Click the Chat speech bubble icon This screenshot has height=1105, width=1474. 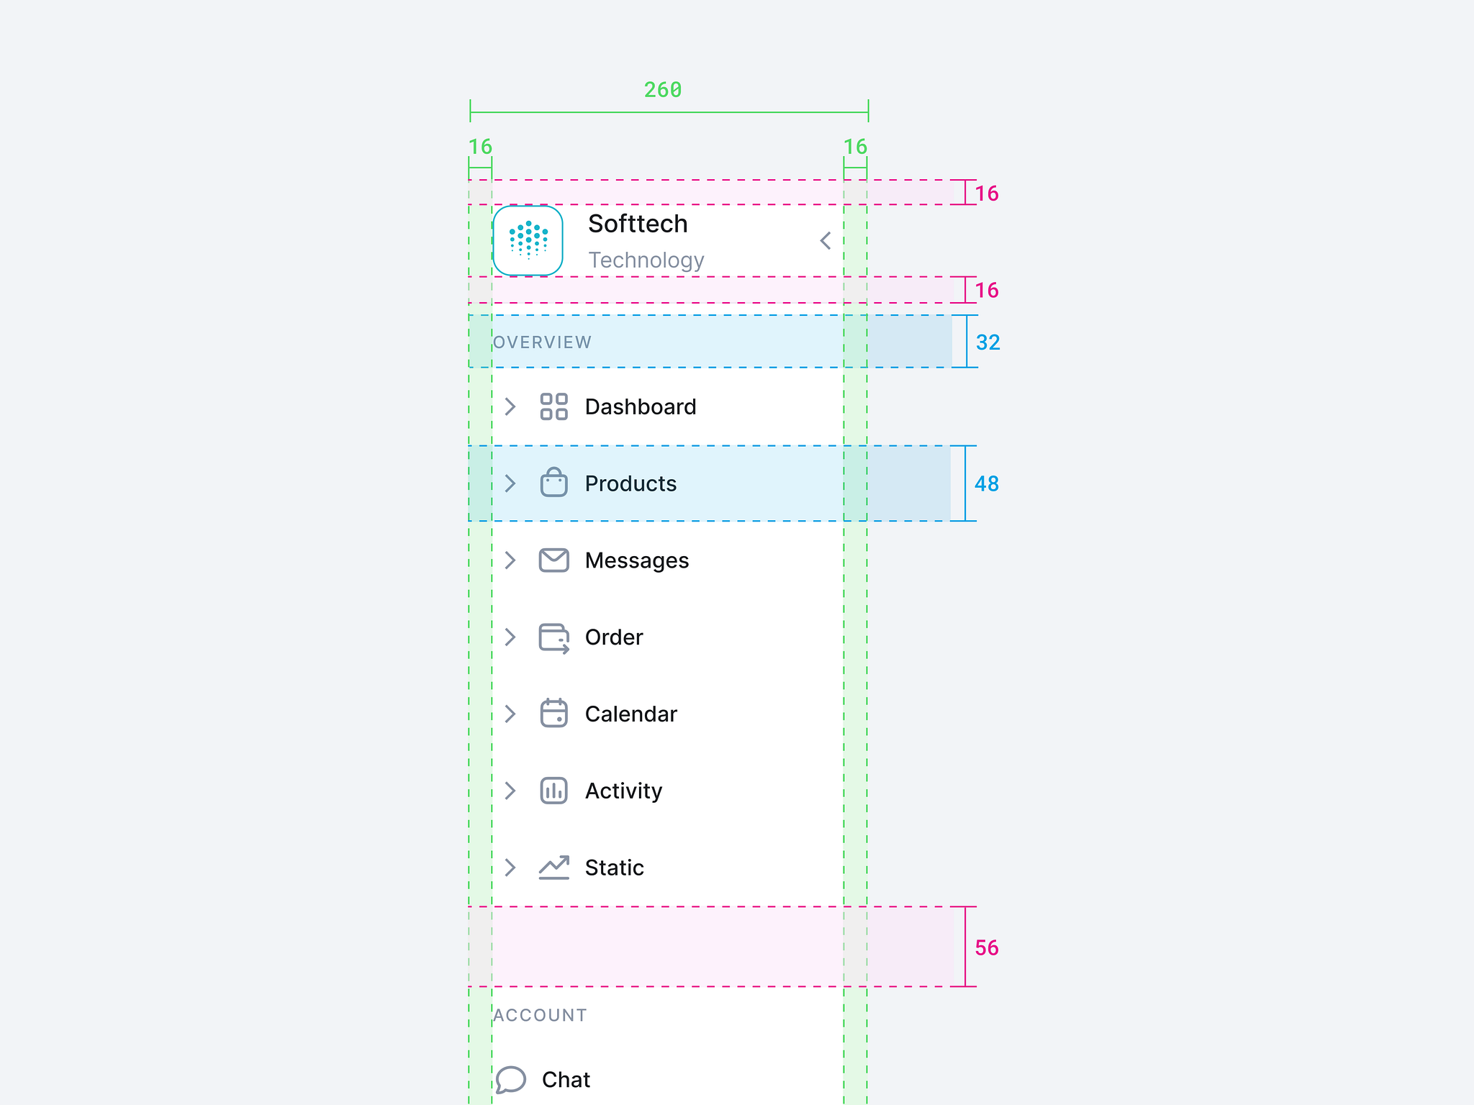(x=512, y=1079)
